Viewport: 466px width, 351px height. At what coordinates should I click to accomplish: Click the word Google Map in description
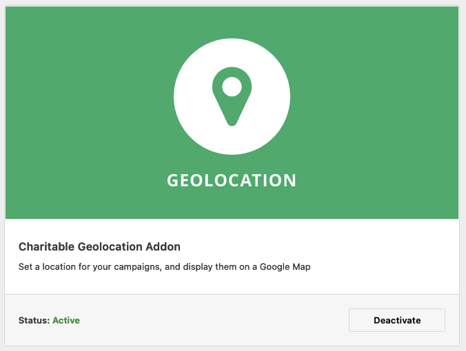pyautogui.click(x=285, y=267)
